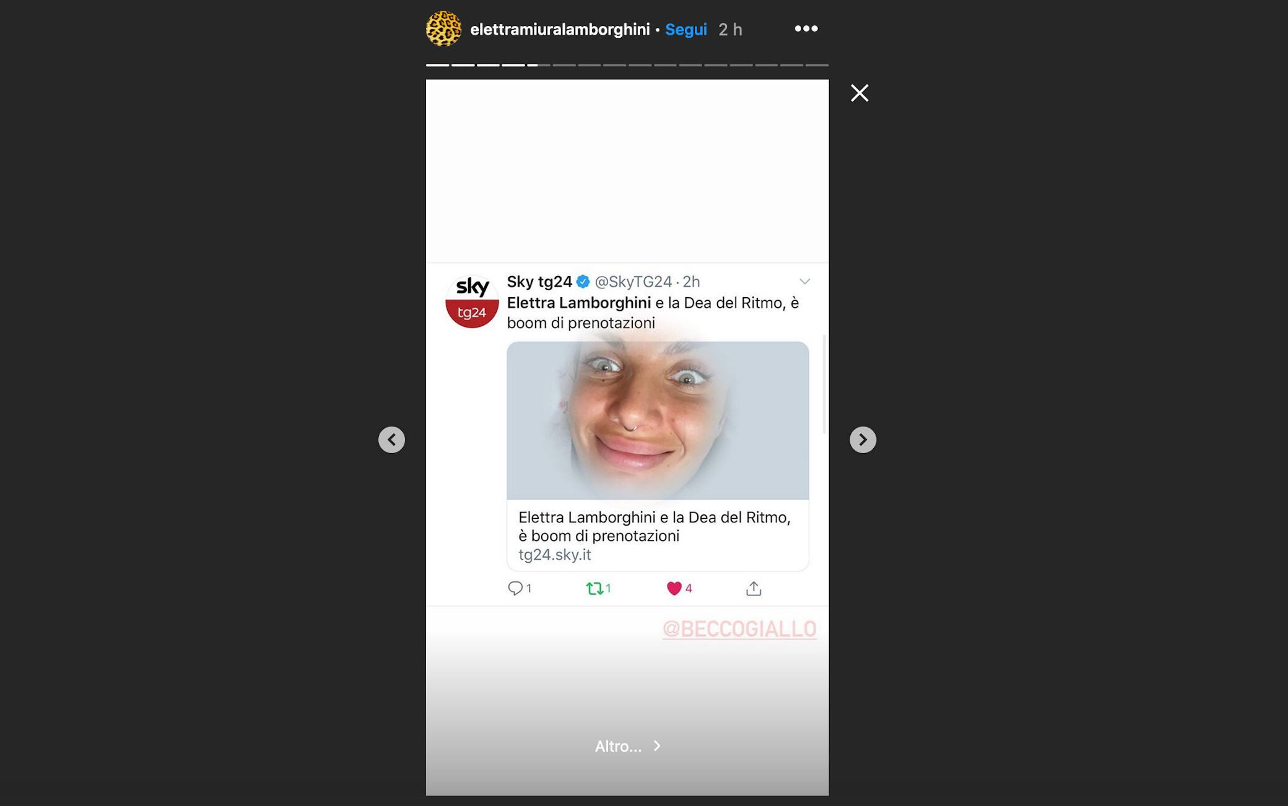The image size is (1288, 806).
Task: Click the @SkyTG24 handle
Action: 633,282
